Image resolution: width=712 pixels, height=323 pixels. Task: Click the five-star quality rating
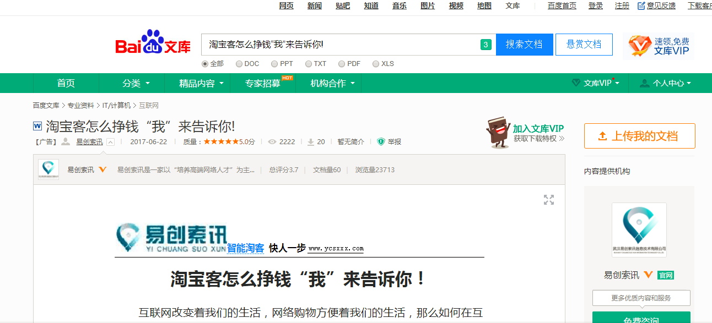pyautogui.click(x=221, y=142)
